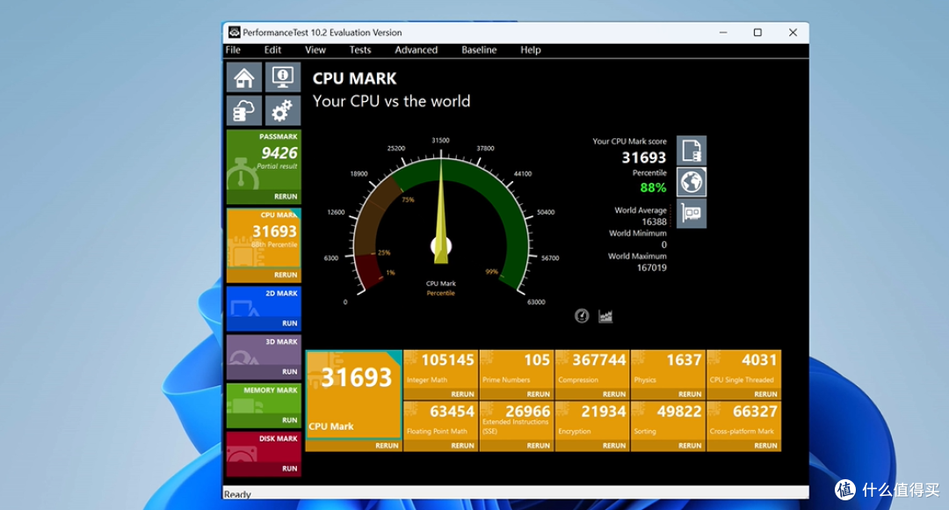Click the World Average value 16388
949x510 pixels.
654,222
